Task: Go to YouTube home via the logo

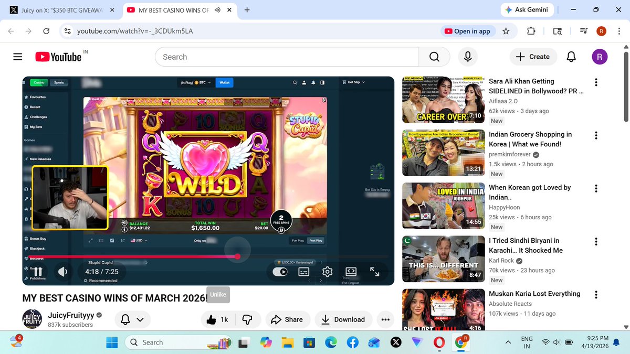Action: pyautogui.click(x=58, y=57)
